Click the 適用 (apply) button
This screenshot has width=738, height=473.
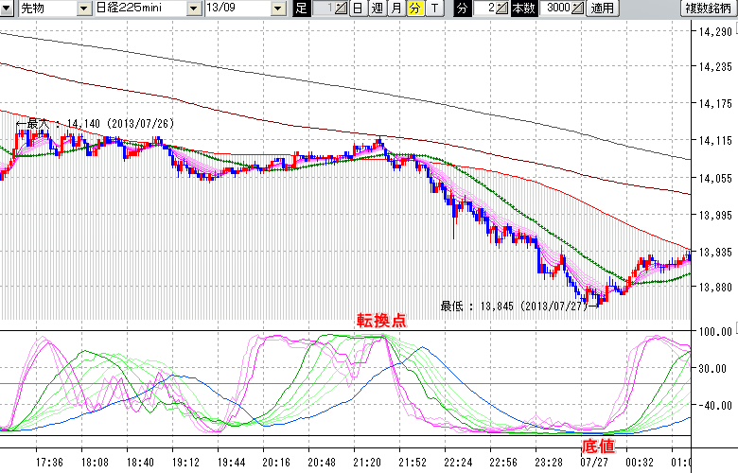(x=602, y=9)
